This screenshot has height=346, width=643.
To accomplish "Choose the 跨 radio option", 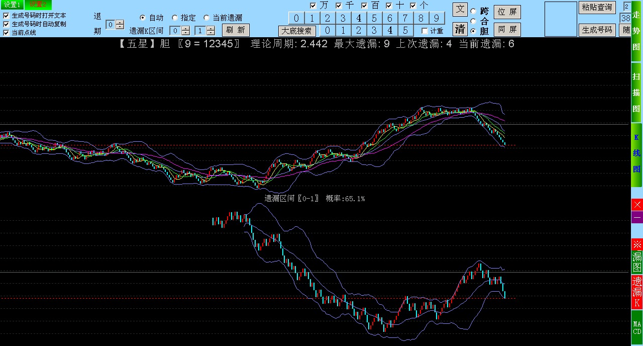I will (x=473, y=11).
